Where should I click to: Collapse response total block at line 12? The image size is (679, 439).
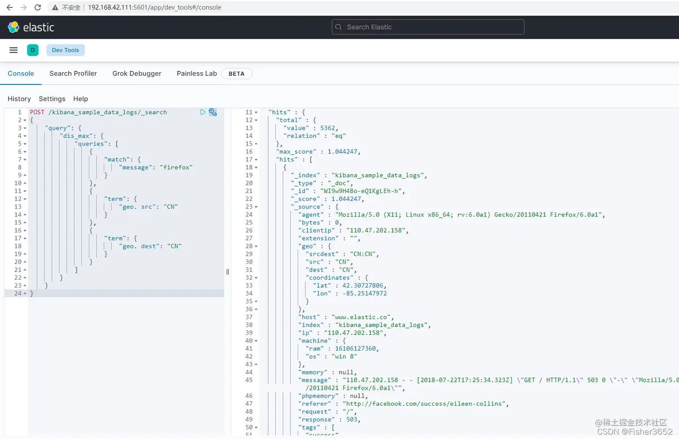(256, 120)
